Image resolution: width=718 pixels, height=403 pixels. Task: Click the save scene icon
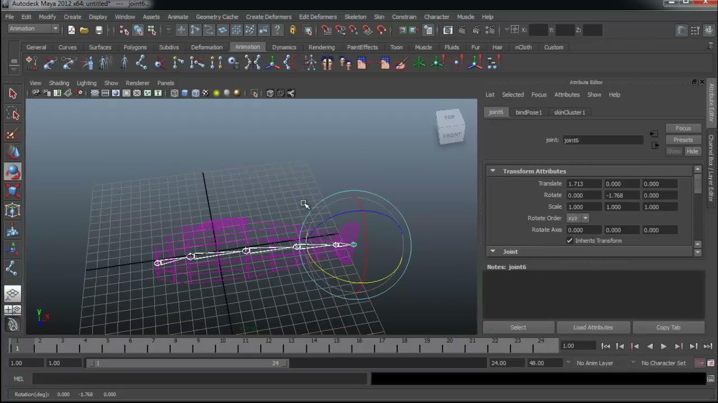point(99,30)
